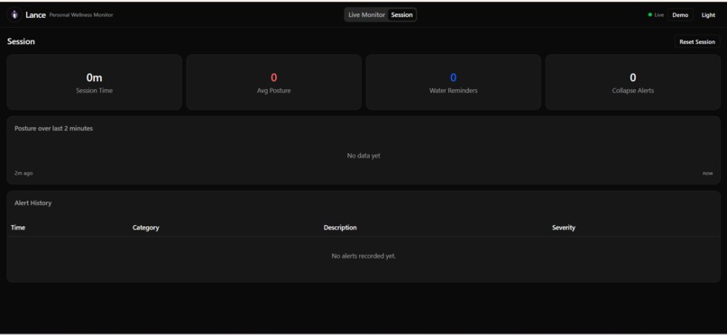This screenshot has height=335, width=727.
Task: Click the Description column header
Action: 340,228
